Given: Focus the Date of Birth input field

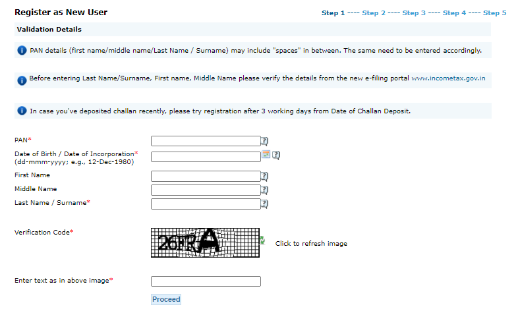Looking at the screenshot, I should tap(206, 156).
